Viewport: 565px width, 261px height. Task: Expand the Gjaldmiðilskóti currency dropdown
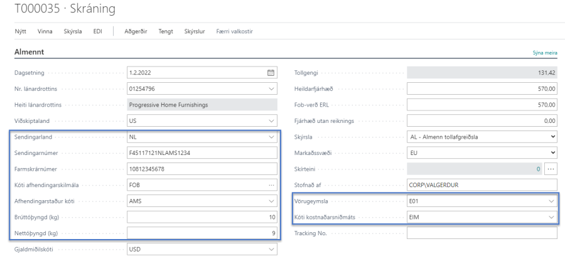(271, 250)
